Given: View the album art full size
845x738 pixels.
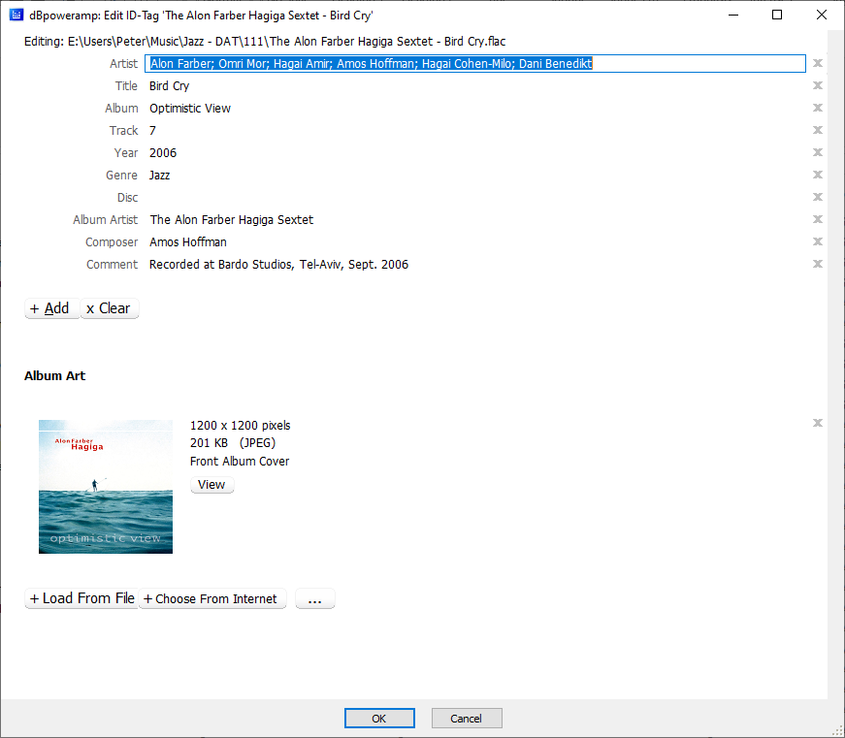Looking at the screenshot, I should click(x=211, y=485).
